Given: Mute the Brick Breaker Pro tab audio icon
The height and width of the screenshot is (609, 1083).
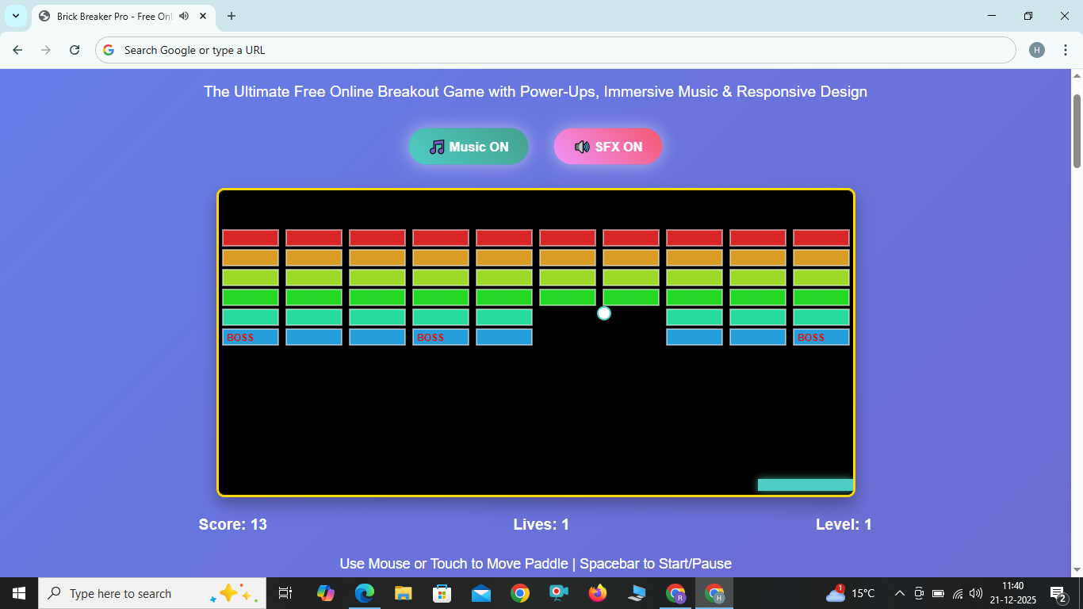Looking at the screenshot, I should 183,16.
